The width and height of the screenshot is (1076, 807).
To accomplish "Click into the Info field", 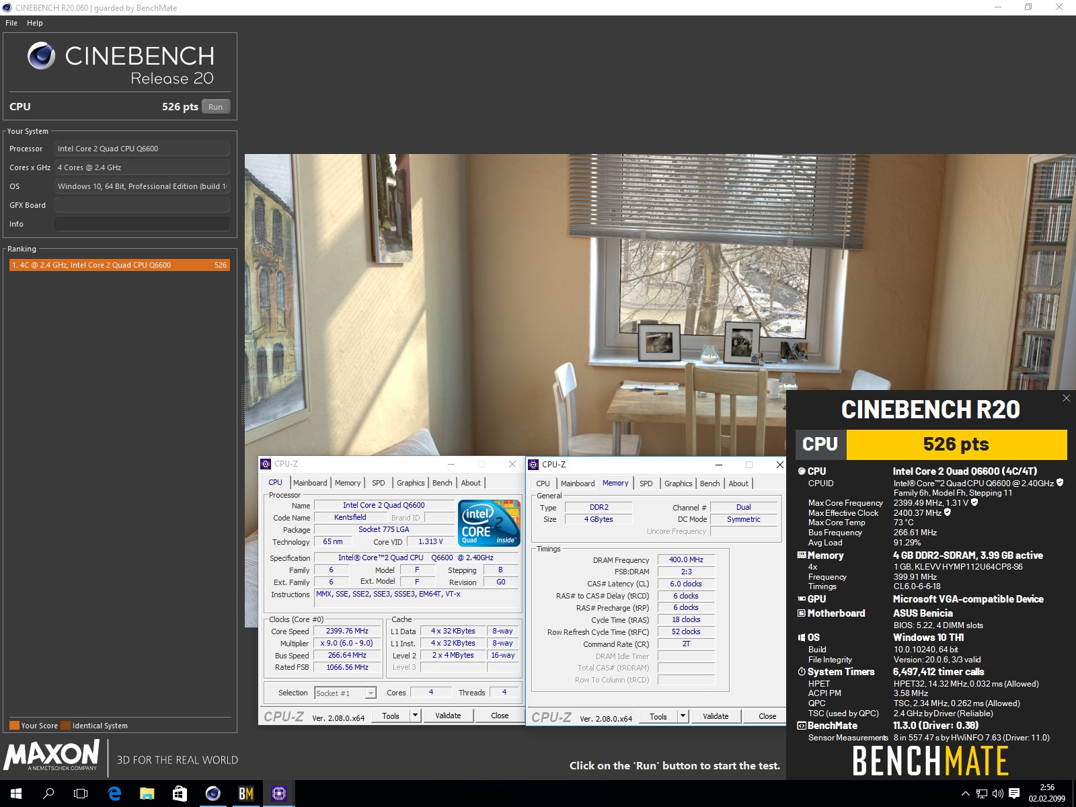I will pyautogui.click(x=142, y=224).
